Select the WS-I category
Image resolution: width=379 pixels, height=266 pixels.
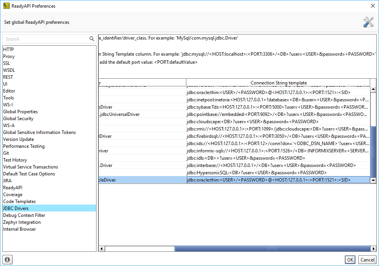[x=49, y=105]
